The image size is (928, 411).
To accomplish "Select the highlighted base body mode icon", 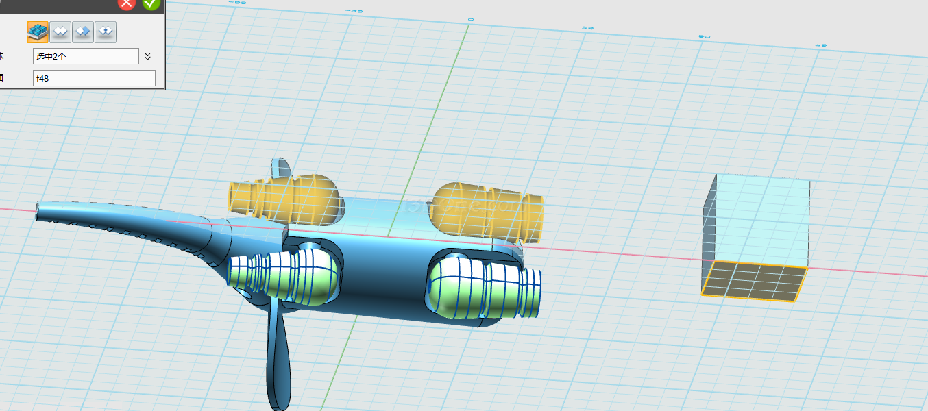I will [x=37, y=32].
